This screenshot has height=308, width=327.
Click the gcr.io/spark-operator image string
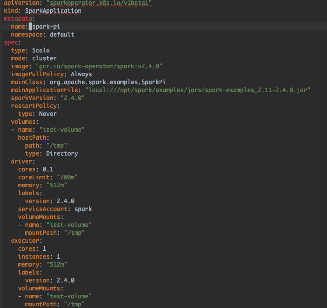[x=99, y=66]
